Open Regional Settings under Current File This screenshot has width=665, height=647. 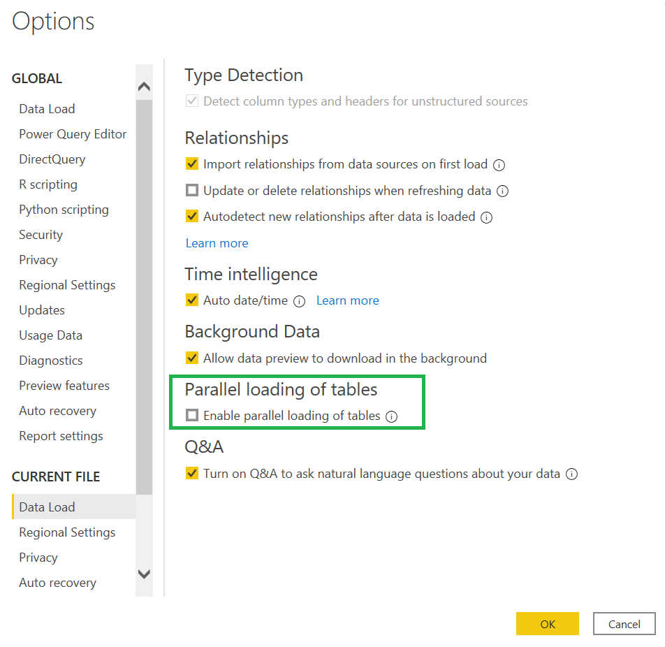pyautogui.click(x=68, y=532)
